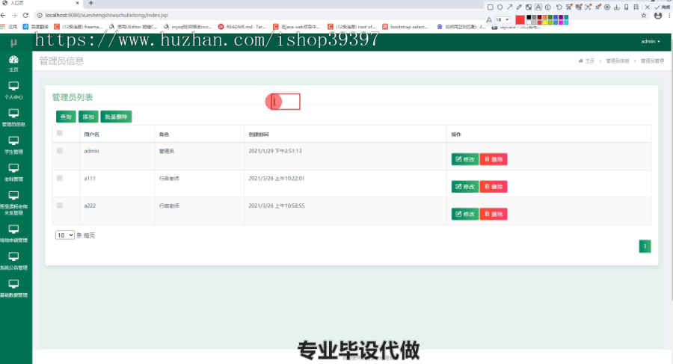
Task: Open 基础数据管理 in the sidebar
Action: (13, 289)
